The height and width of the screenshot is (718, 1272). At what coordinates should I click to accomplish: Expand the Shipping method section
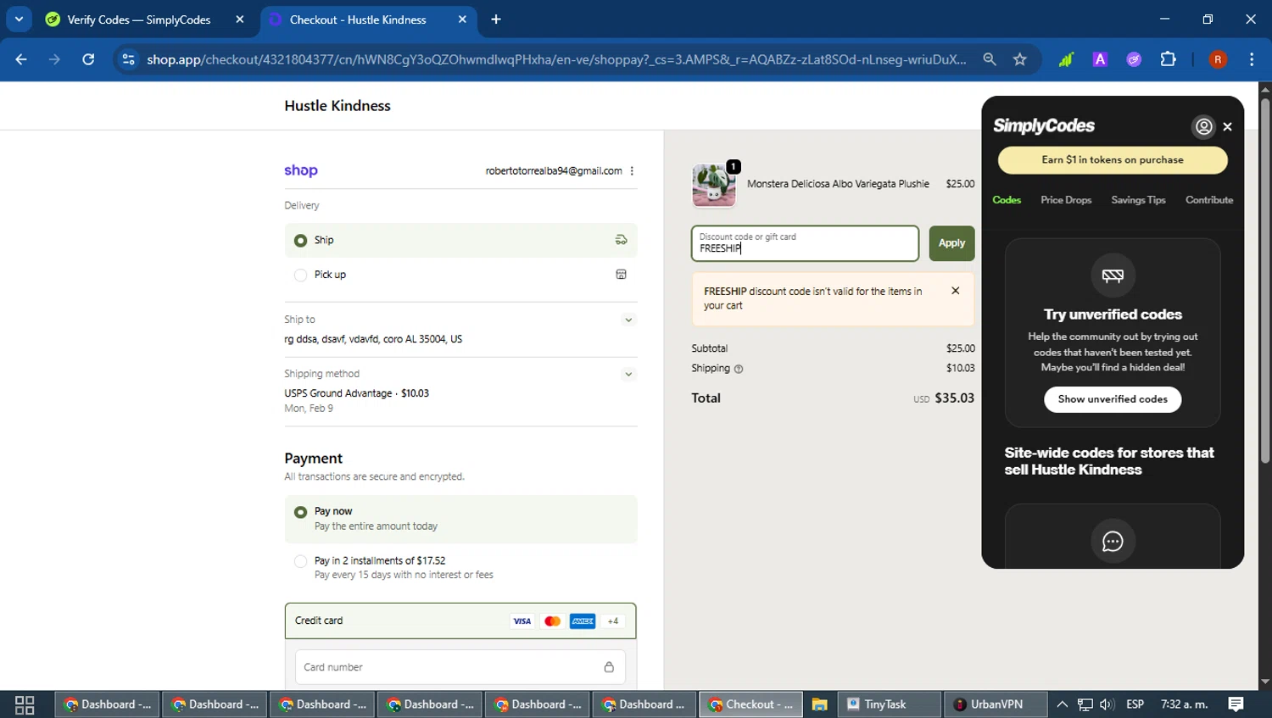[x=628, y=374]
